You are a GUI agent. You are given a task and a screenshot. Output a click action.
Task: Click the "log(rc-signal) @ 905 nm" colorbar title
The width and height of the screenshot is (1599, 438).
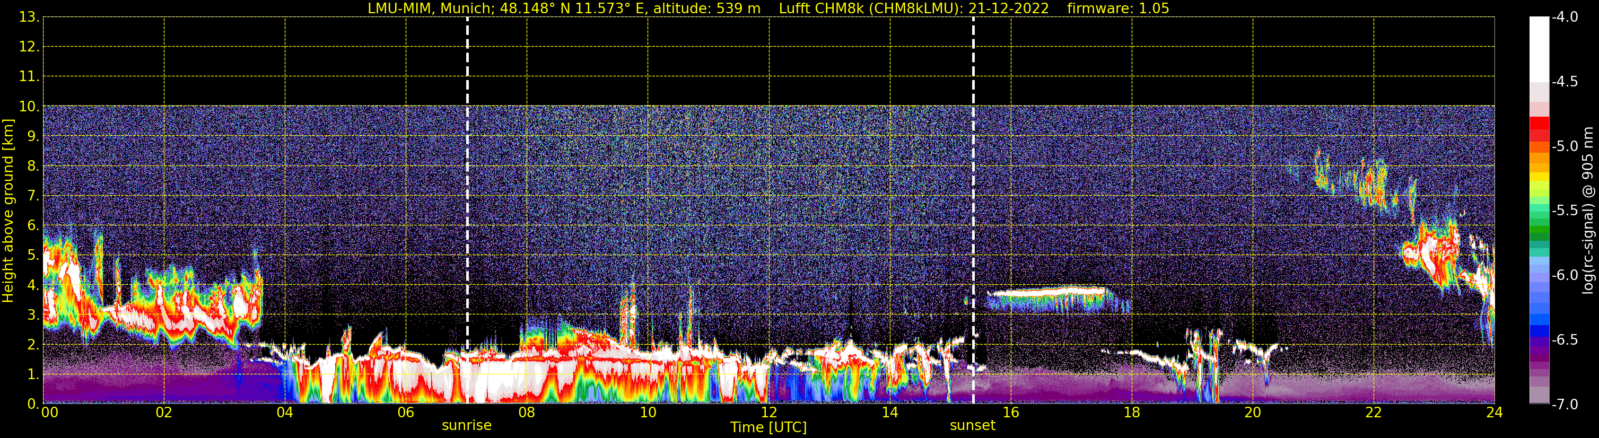tap(1588, 211)
